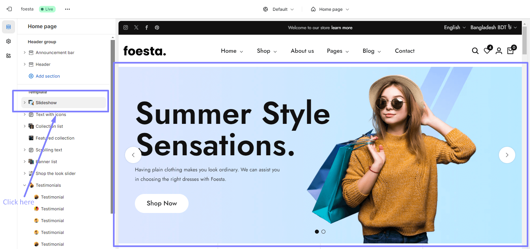
Task: Click the Shop Now button
Action: 162,203
